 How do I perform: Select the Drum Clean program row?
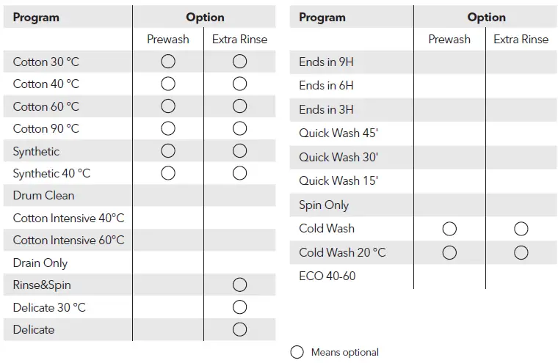point(44,196)
